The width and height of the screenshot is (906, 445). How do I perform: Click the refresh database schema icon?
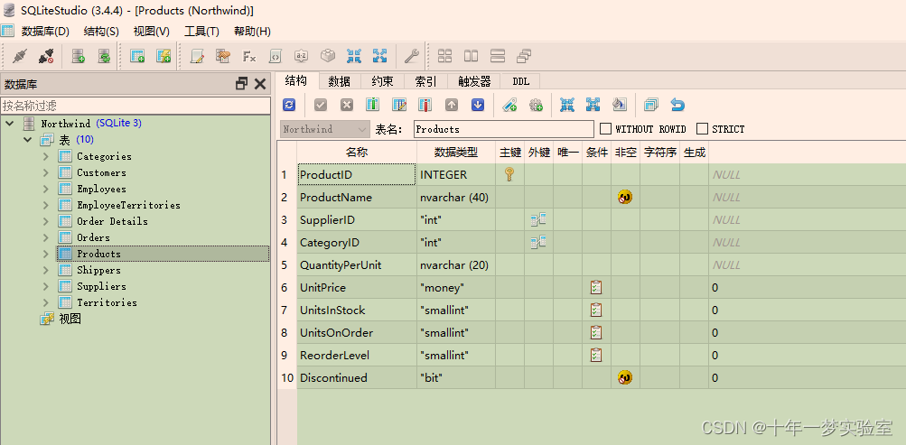click(x=104, y=56)
